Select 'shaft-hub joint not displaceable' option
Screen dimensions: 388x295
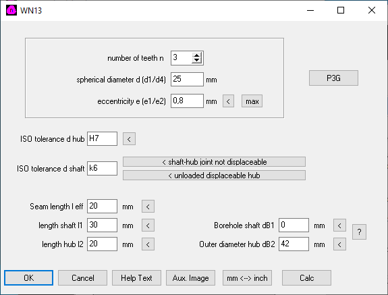(x=214, y=162)
